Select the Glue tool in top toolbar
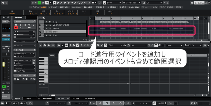211x106 pixels. [x=72, y=3]
